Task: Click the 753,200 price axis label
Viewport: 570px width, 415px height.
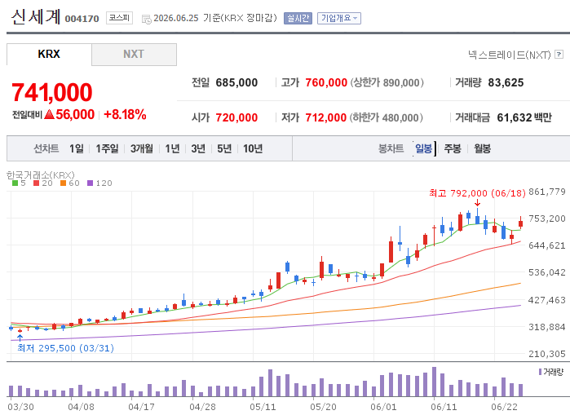Action: point(547,219)
